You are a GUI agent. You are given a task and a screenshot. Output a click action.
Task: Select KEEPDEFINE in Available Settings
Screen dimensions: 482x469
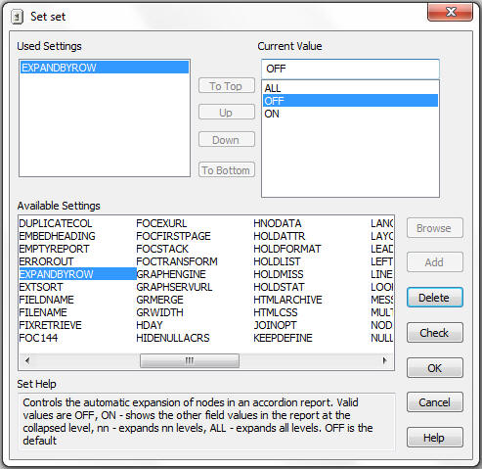click(283, 338)
